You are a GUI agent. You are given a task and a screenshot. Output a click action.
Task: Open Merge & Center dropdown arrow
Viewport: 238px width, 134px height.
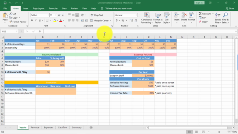pos(111,20)
